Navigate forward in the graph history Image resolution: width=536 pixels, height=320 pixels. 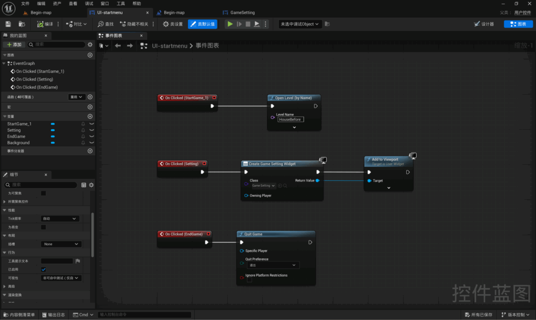[130, 46]
